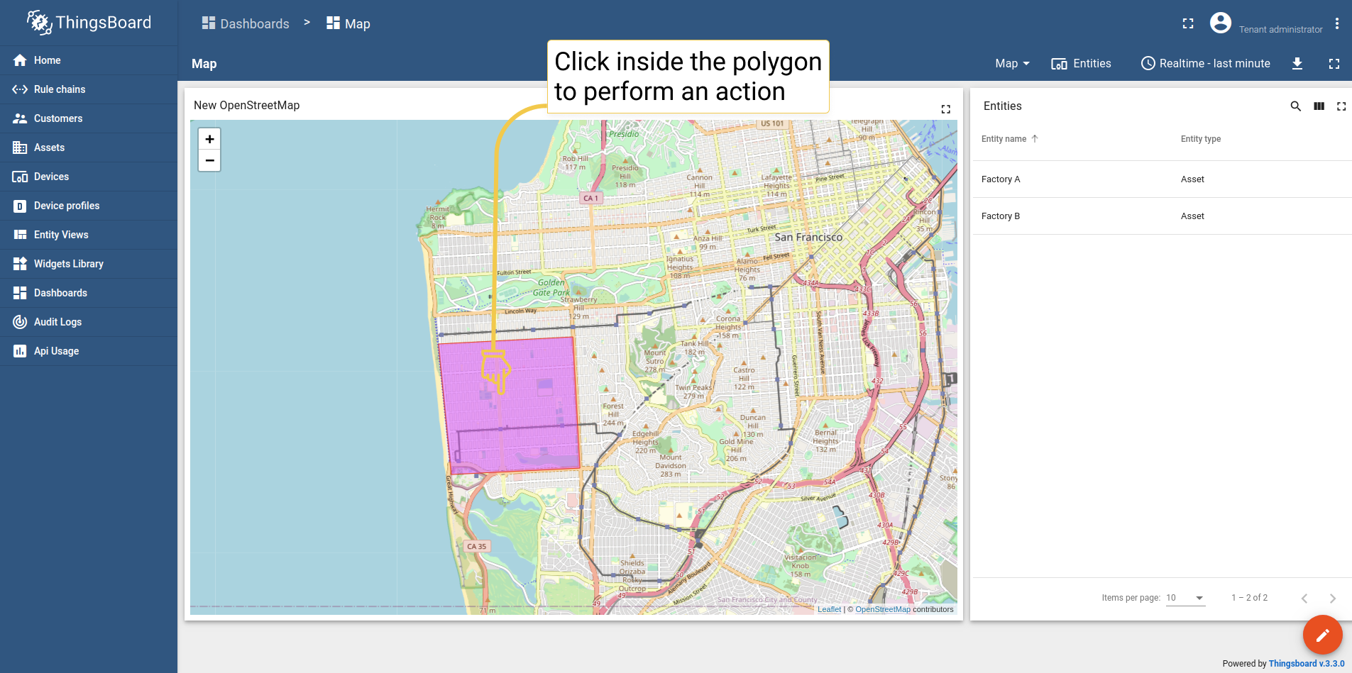Click the export dashboard download icon
Screen dimensions: 1352x673
(1297, 63)
